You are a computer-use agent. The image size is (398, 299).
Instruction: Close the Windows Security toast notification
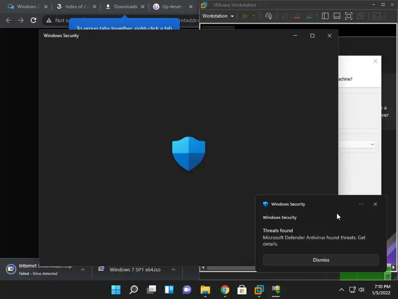tap(375, 204)
